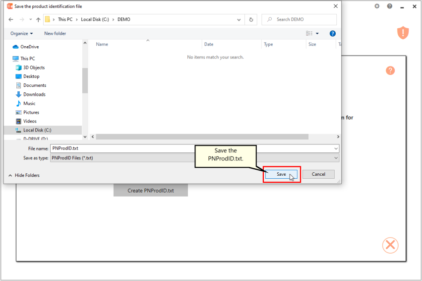
Task: Go forward in folder history
Action: pyautogui.click(x=22, y=19)
